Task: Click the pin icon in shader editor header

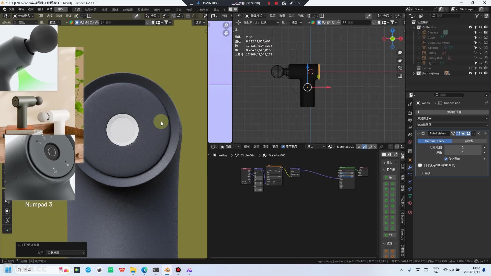Action: [x=381, y=147]
